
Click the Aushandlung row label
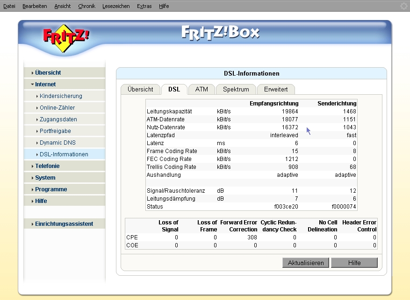click(x=164, y=175)
